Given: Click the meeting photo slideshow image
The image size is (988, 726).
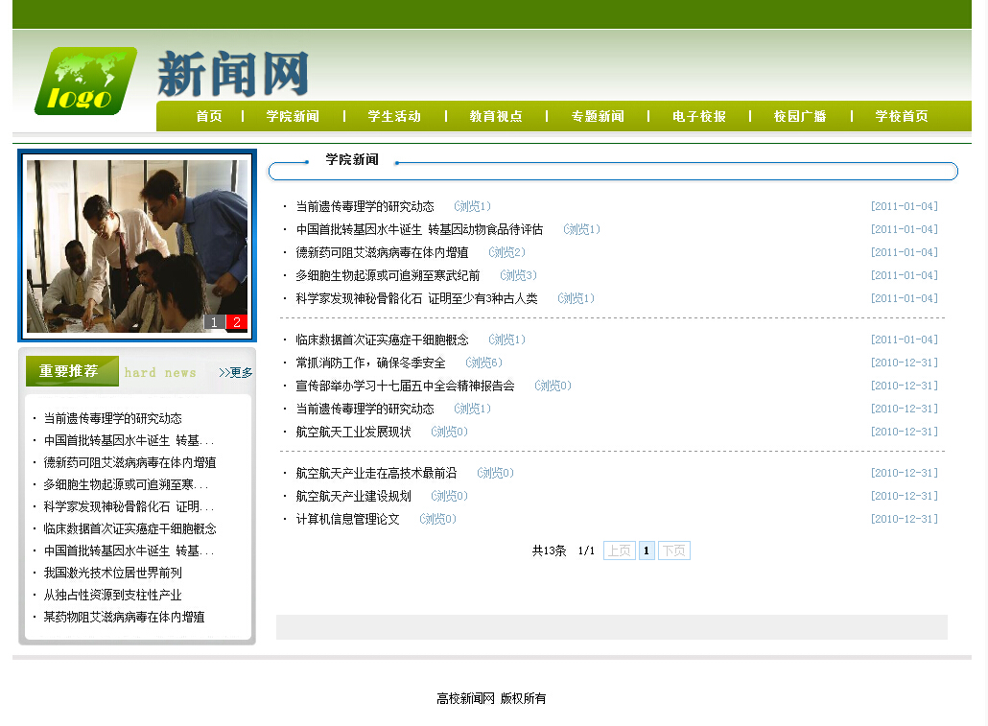Looking at the screenshot, I should 137,246.
